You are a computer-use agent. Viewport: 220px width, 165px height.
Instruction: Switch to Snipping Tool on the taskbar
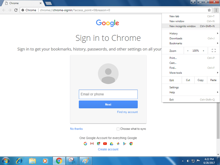[72, 161]
